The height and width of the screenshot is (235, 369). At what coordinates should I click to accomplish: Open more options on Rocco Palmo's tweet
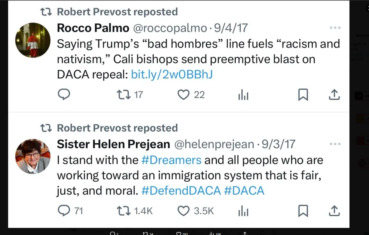pyautogui.click(x=335, y=28)
